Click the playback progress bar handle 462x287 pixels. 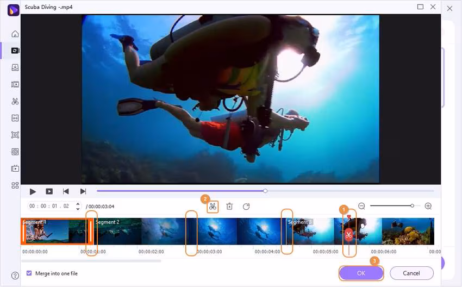265,191
